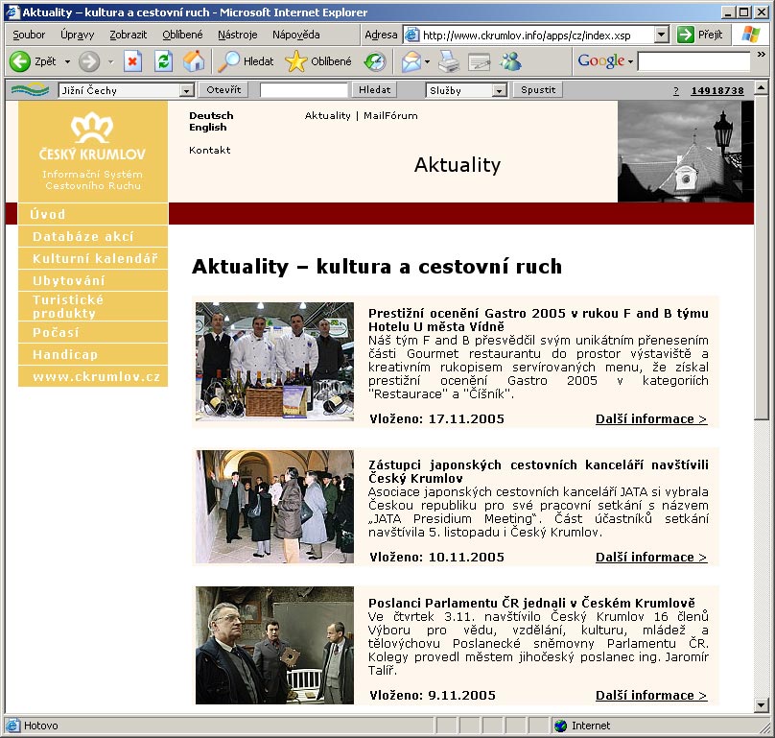Click the Japanese delegation photo thumbnail

pyautogui.click(x=274, y=507)
